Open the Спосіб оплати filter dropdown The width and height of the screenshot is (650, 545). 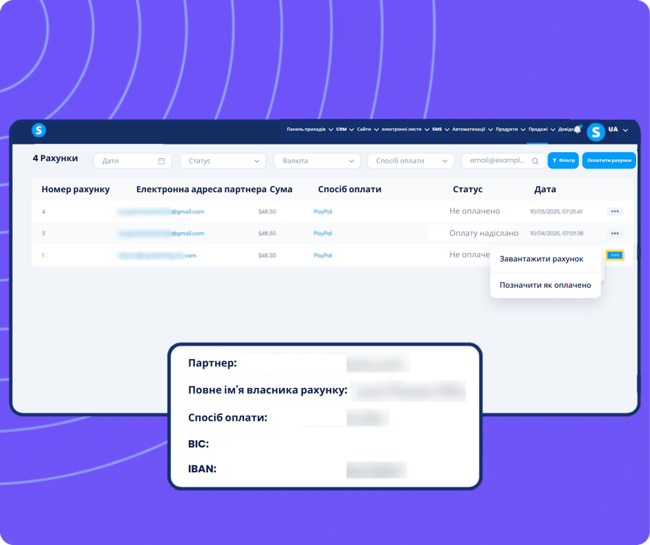(410, 161)
